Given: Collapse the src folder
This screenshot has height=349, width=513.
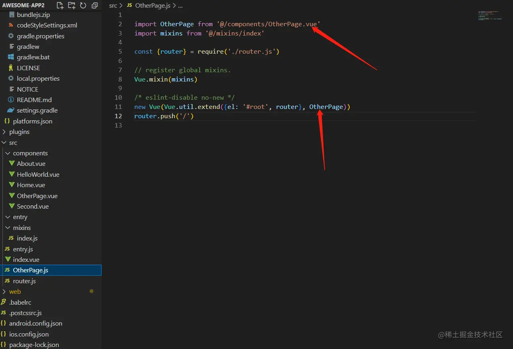Looking at the screenshot, I should (4, 142).
